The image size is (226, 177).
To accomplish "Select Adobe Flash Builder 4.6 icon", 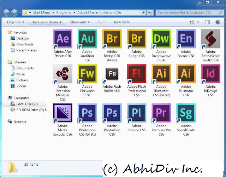I will [112, 74].
